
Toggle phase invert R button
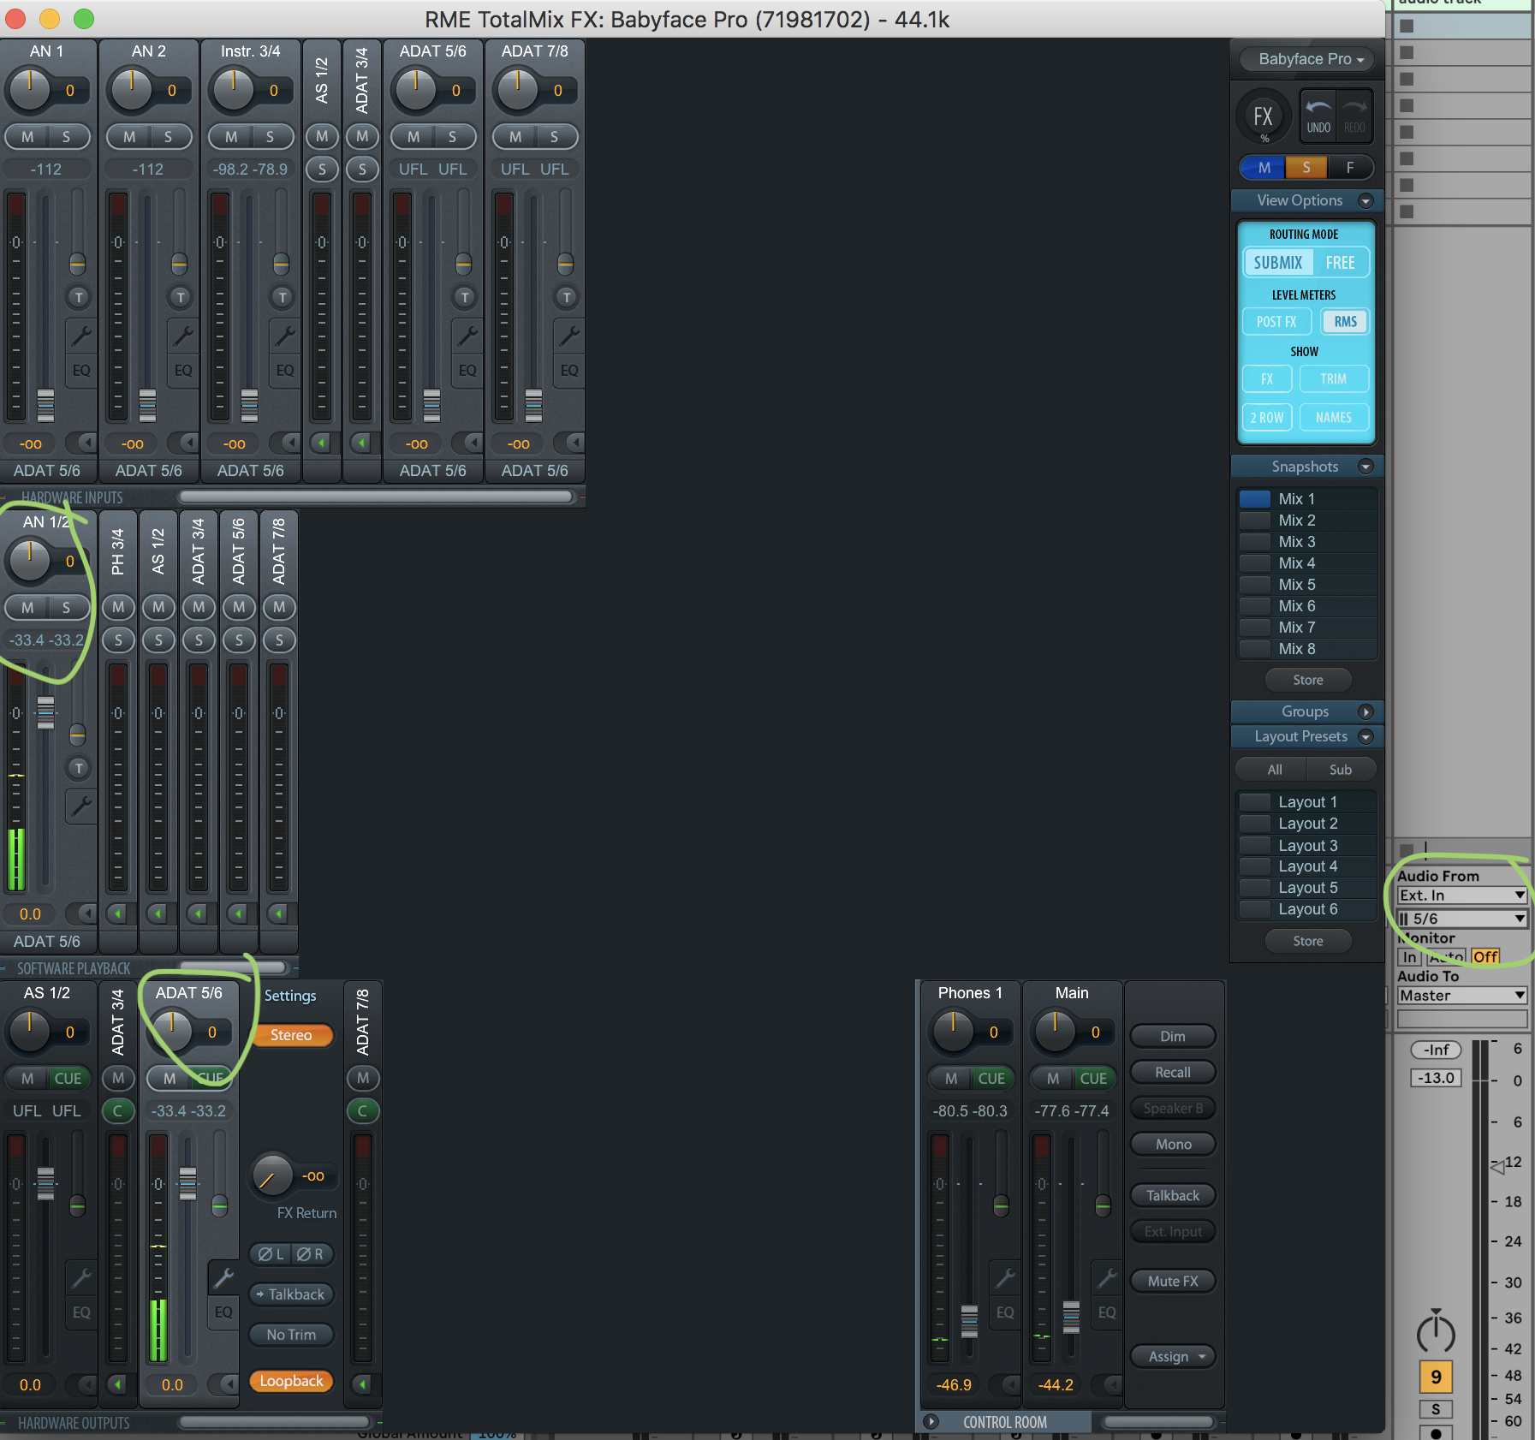(310, 1254)
